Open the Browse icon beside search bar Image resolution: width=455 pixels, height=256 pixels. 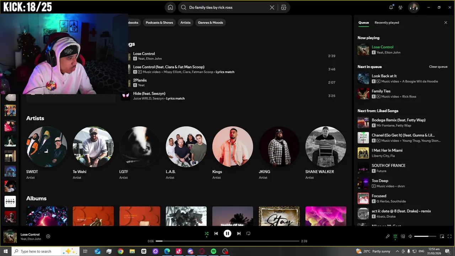point(284,7)
